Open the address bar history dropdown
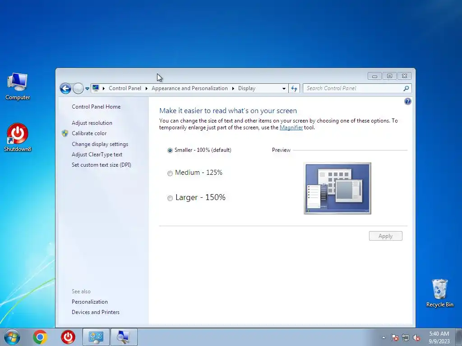The height and width of the screenshot is (346, 462). (x=284, y=88)
